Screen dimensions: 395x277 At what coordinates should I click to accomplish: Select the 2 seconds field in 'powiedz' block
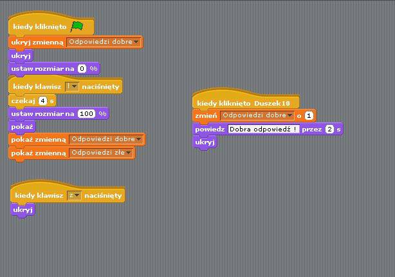coord(329,129)
